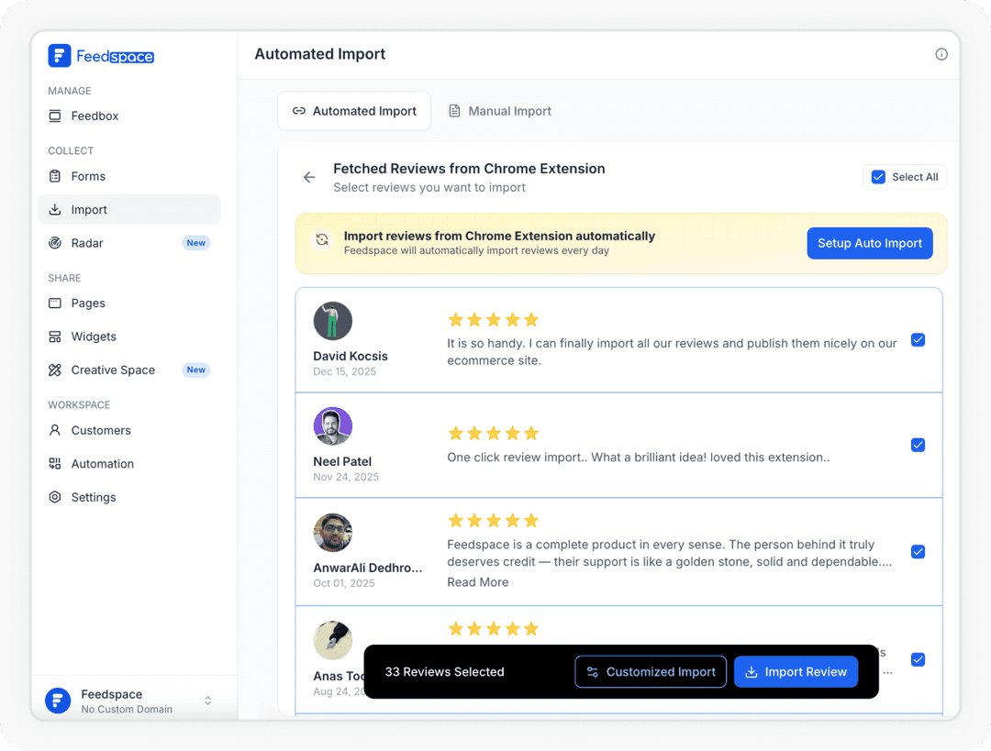This screenshot has width=991, height=751.
Task: Click the link icon on Automated Import tab
Action: pos(299,111)
